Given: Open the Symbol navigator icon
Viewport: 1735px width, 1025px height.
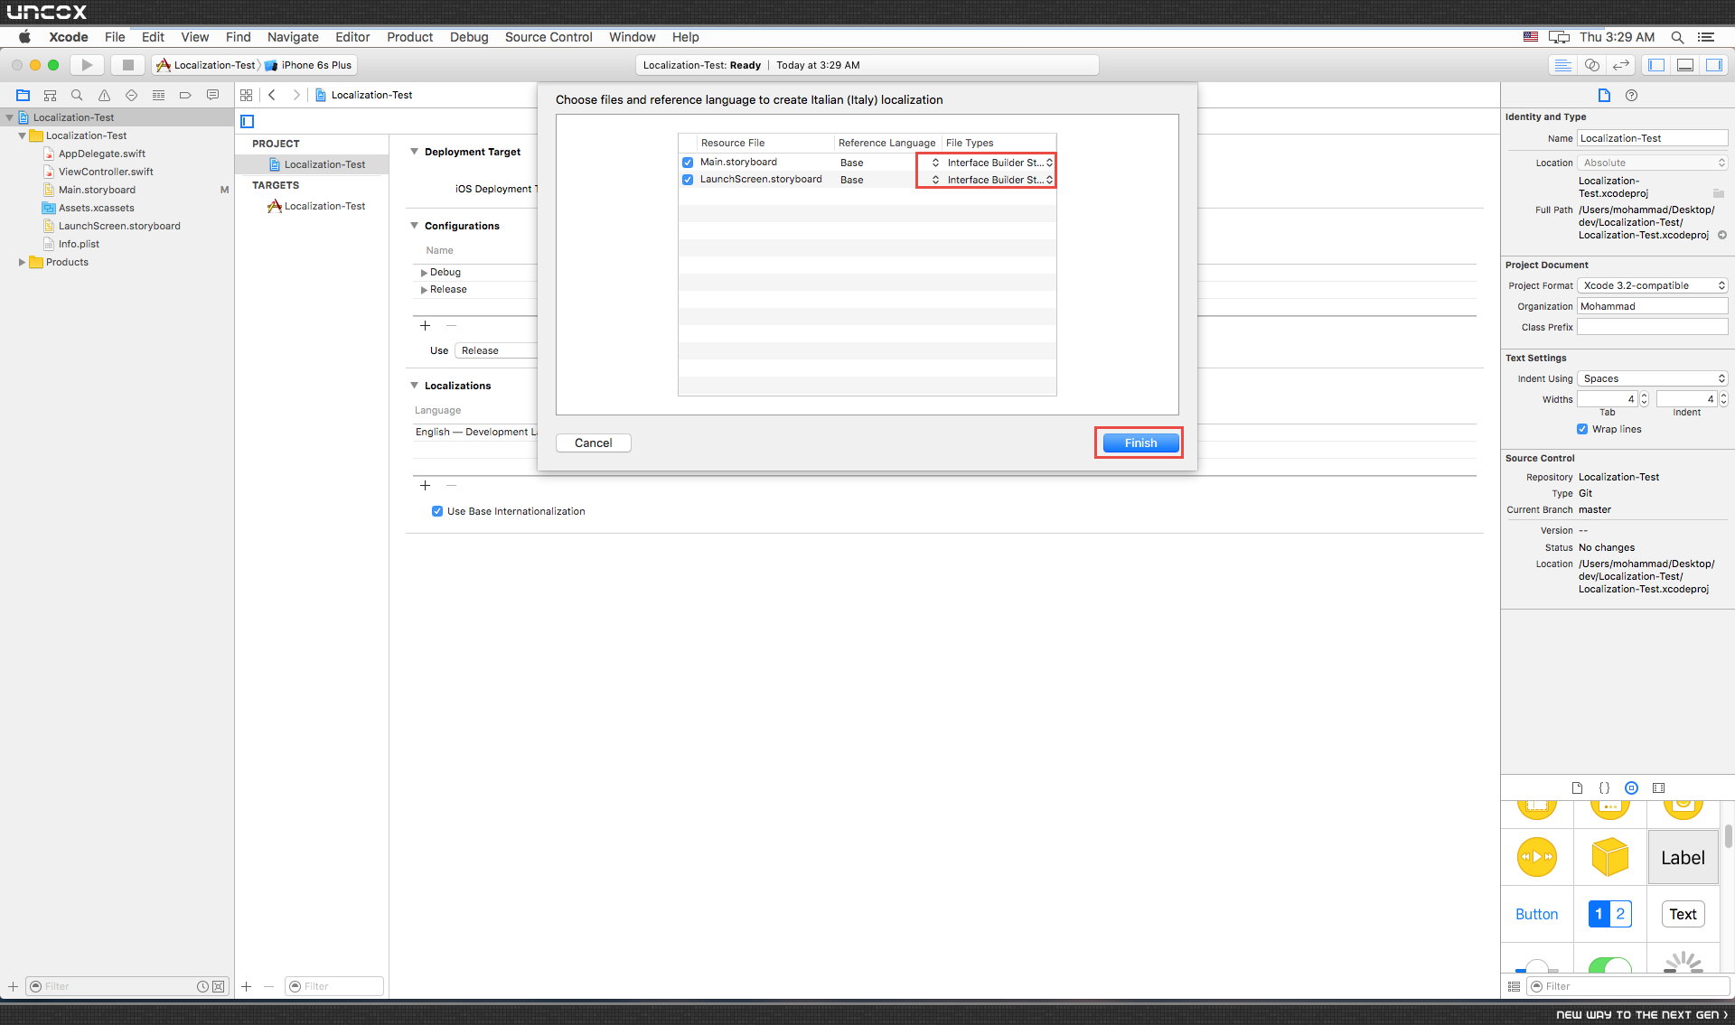Looking at the screenshot, I should 51,95.
